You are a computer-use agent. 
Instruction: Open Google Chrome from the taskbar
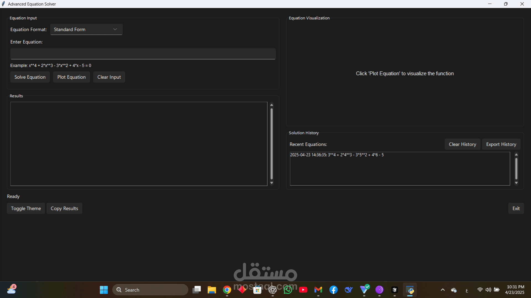coord(227,290)
